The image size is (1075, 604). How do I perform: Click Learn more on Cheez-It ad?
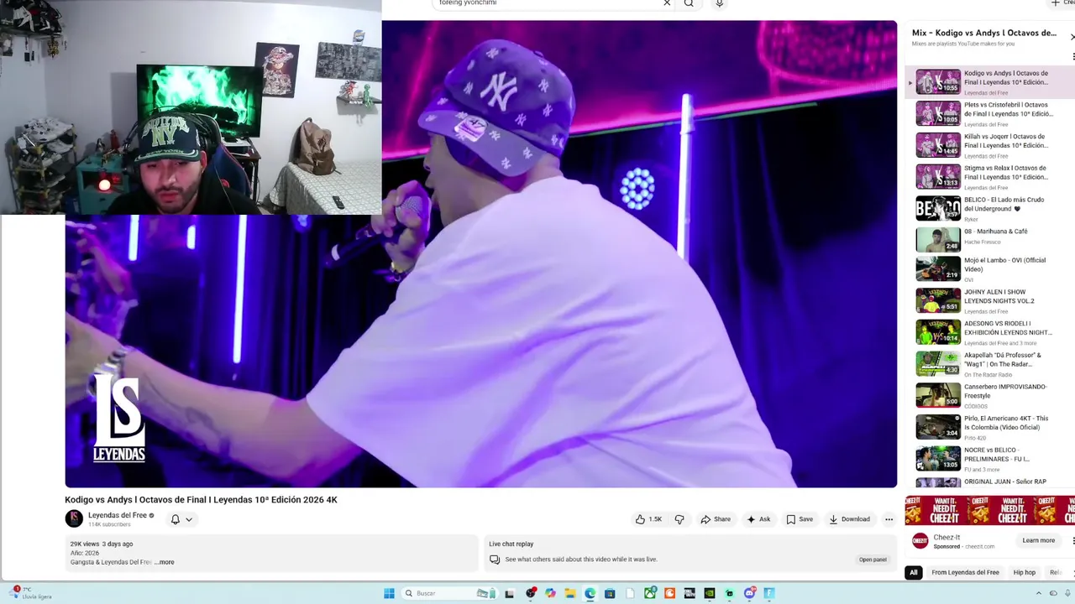(1038, 540)
